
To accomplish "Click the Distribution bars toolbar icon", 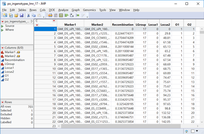I will 67,15.
